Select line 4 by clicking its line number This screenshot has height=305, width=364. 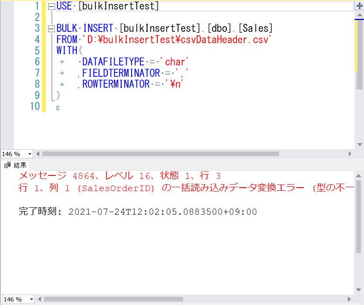tap(37, 39)
